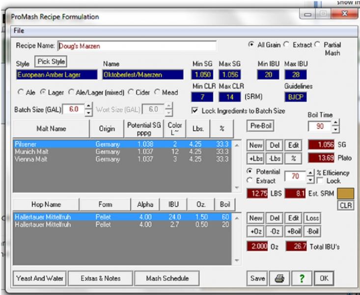Click the BJCP guidelines field
Viewport: 360px width, 295px height.
[296, 97]
